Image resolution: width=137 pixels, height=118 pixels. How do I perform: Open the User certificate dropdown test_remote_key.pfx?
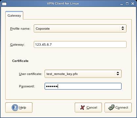(x=83, y=74)
